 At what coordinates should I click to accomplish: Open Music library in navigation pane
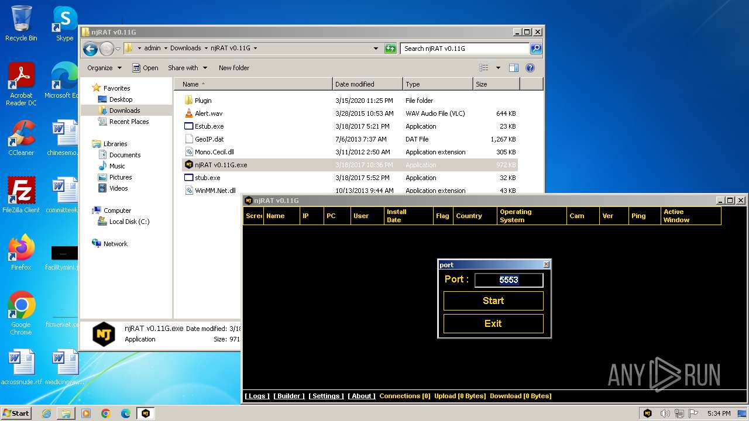point(116,166)
